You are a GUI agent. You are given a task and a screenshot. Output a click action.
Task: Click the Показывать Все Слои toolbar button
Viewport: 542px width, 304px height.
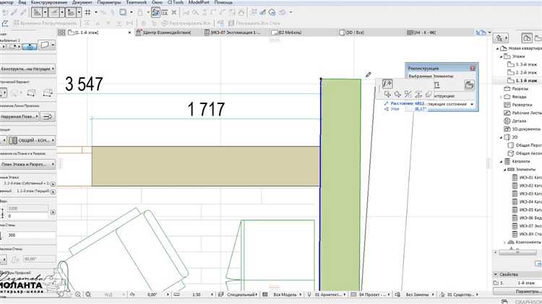[254, 23]
